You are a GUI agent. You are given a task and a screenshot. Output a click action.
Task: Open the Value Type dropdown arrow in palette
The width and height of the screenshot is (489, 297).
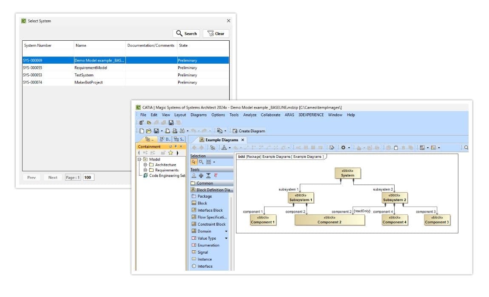pos(226,238)
